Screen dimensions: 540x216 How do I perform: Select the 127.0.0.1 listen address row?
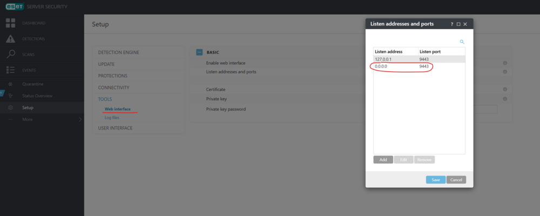pos(420,59)
